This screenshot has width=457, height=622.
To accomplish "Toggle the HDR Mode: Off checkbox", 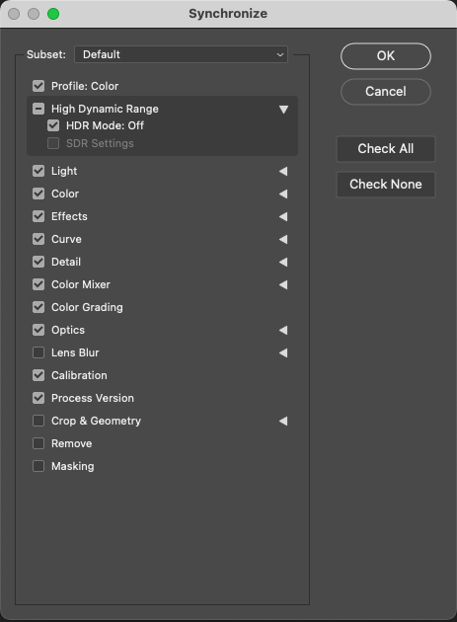I will [53, 125].
